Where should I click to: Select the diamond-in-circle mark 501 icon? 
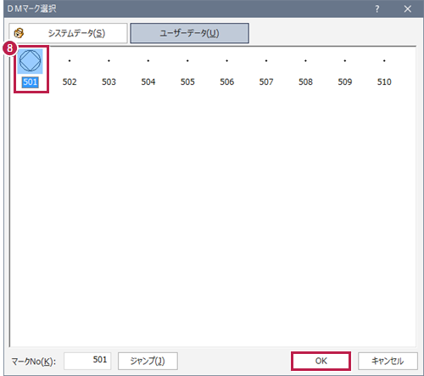[30, 61]
